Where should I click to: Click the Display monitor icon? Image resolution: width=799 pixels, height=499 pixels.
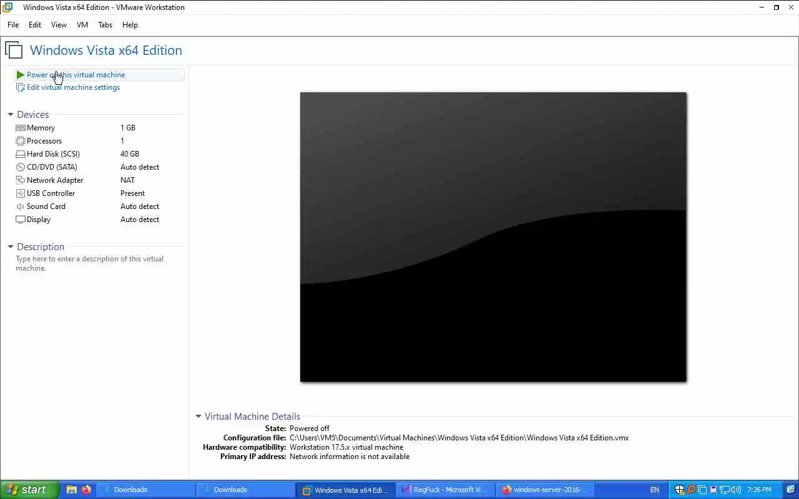(x=21, y=220)
